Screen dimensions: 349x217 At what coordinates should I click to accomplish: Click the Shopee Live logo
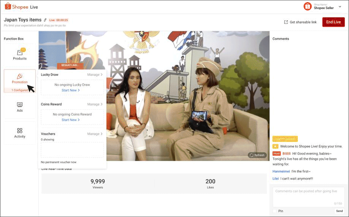coord(19,6)
